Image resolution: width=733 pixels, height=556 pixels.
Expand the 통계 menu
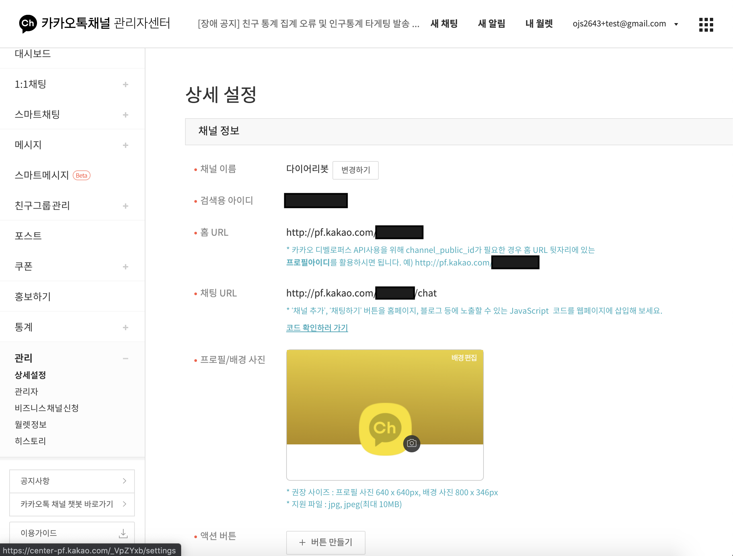tap(126, 328)
